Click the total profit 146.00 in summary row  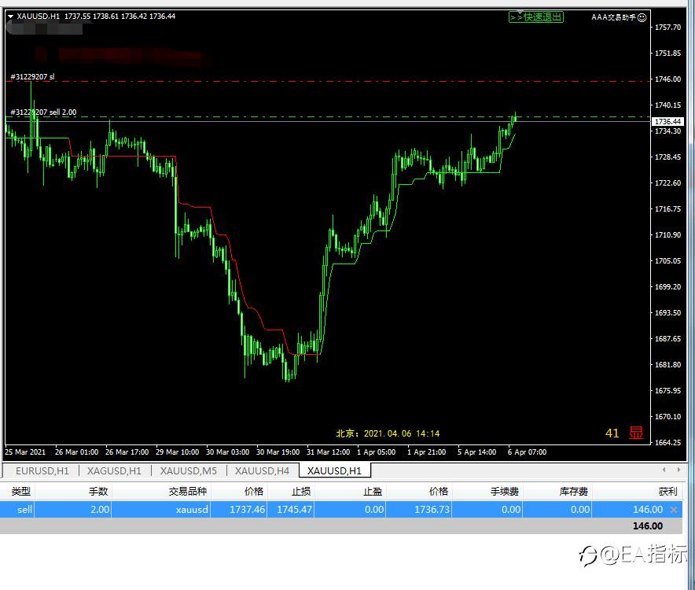(648, 526)
